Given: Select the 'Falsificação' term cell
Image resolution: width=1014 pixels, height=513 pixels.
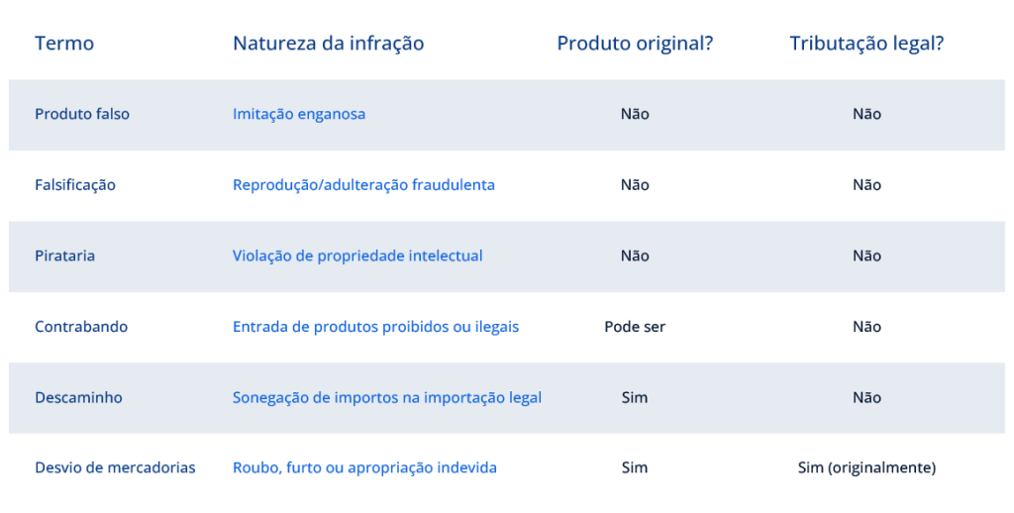Looking at the screenshot, I should click(x=75, y=185).
